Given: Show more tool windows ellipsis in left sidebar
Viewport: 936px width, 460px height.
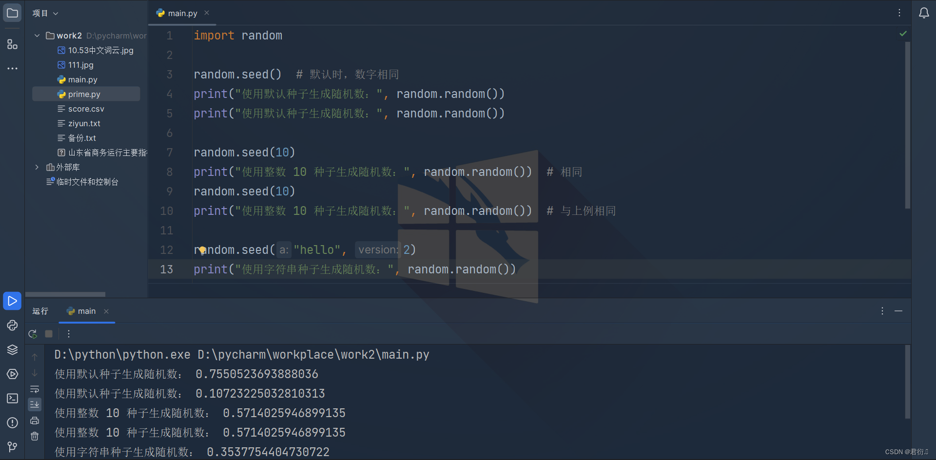Looking at the screenshot, I should coord(12,69).
